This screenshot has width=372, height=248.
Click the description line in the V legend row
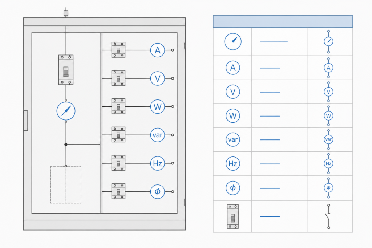click(270, 92)
